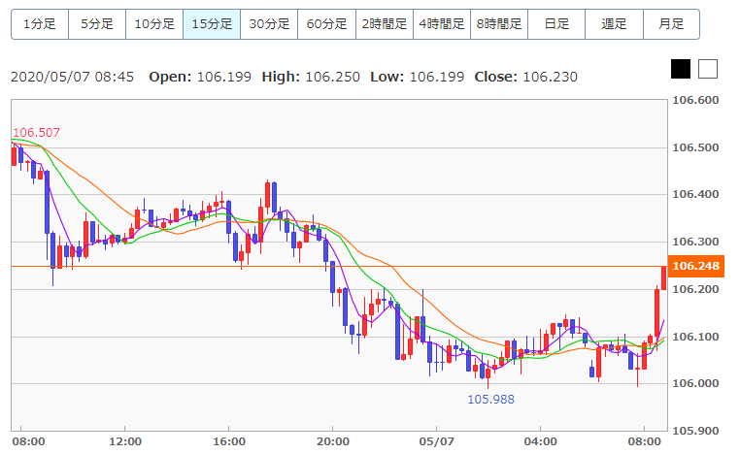Viewport: 740px width, 454px height.
Task: Open the 日足 daily chart
Action: click(x=556, y=24)
